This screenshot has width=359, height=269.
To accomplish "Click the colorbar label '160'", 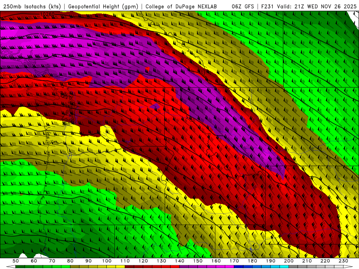I will [x=216, y=261].
